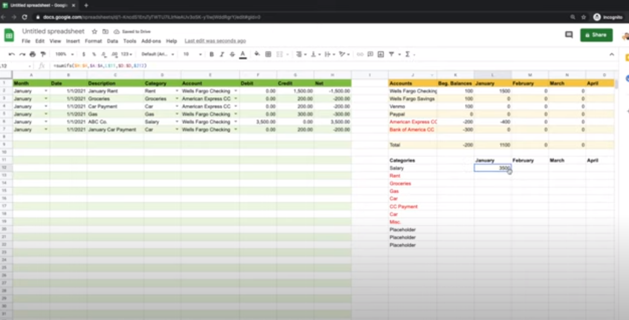Reload the page in Chrome
This screenshot has height=320, width=629.
point(24,18)
